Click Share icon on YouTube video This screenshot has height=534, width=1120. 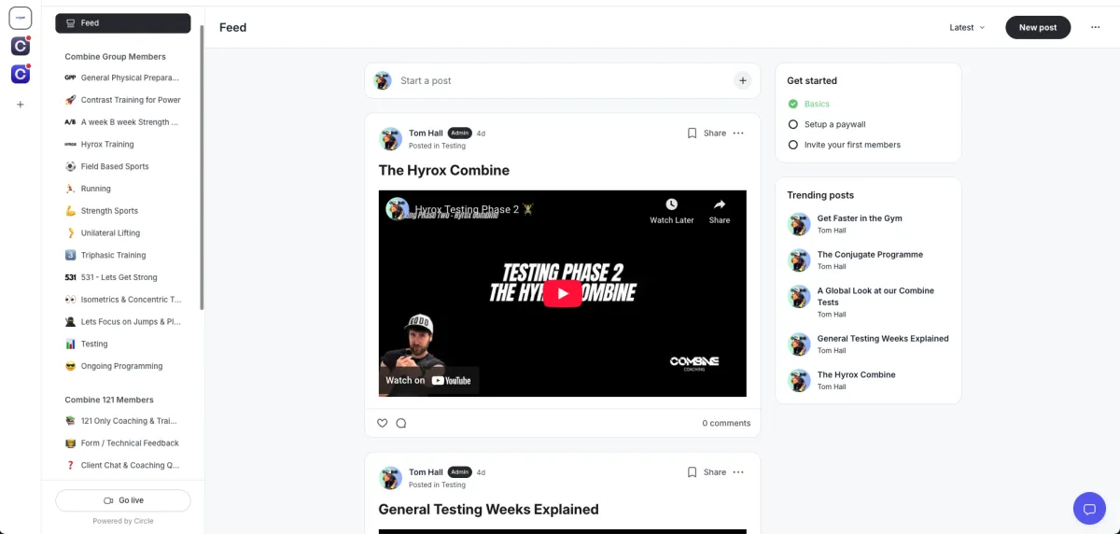pos(720,211)
